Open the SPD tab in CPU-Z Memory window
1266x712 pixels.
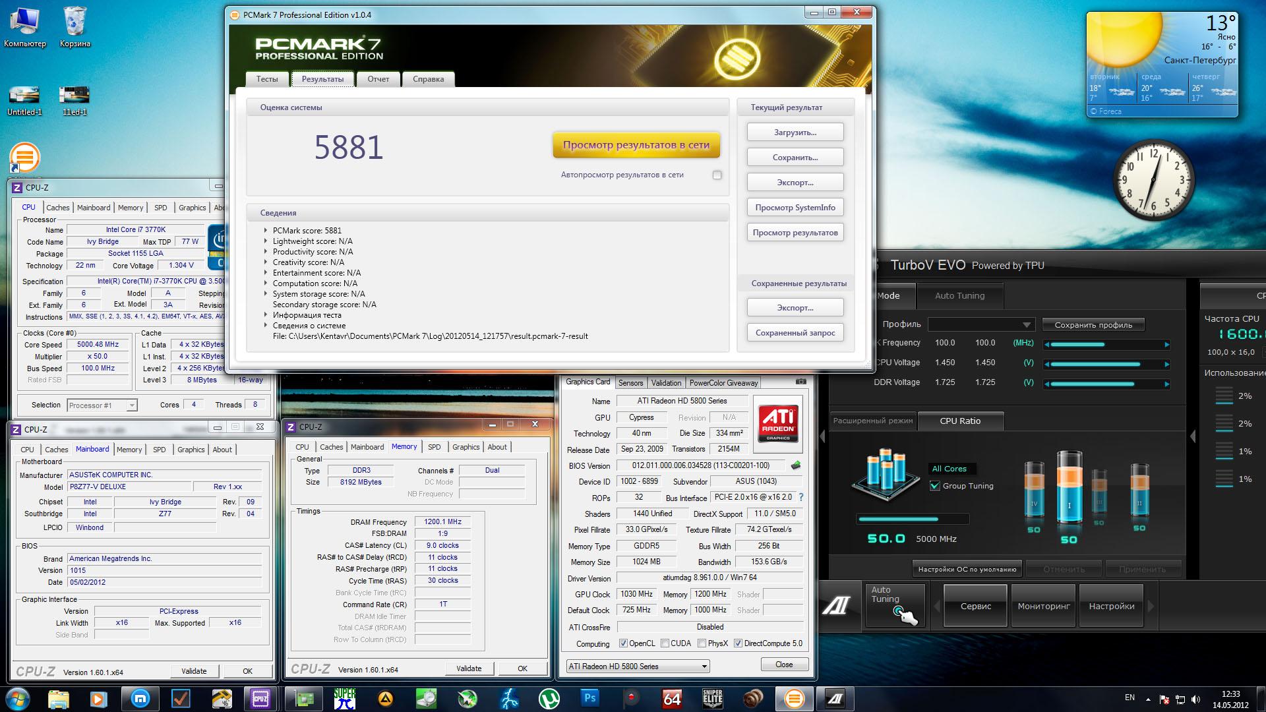434,447
